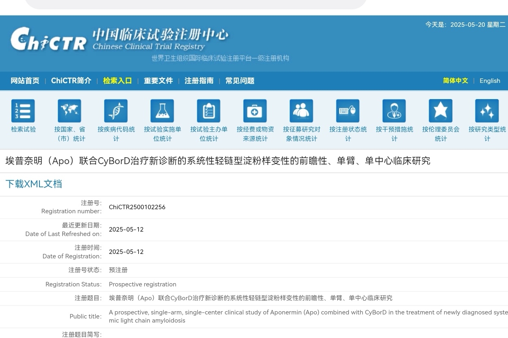Click the WHO platform tagline text in the header

point(220,58)
